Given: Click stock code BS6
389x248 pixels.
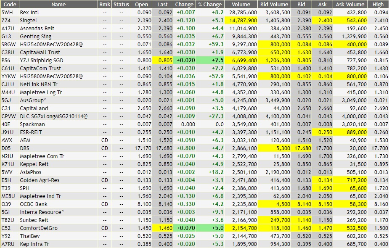Looking at the screenshot, I should coord(6,60).
